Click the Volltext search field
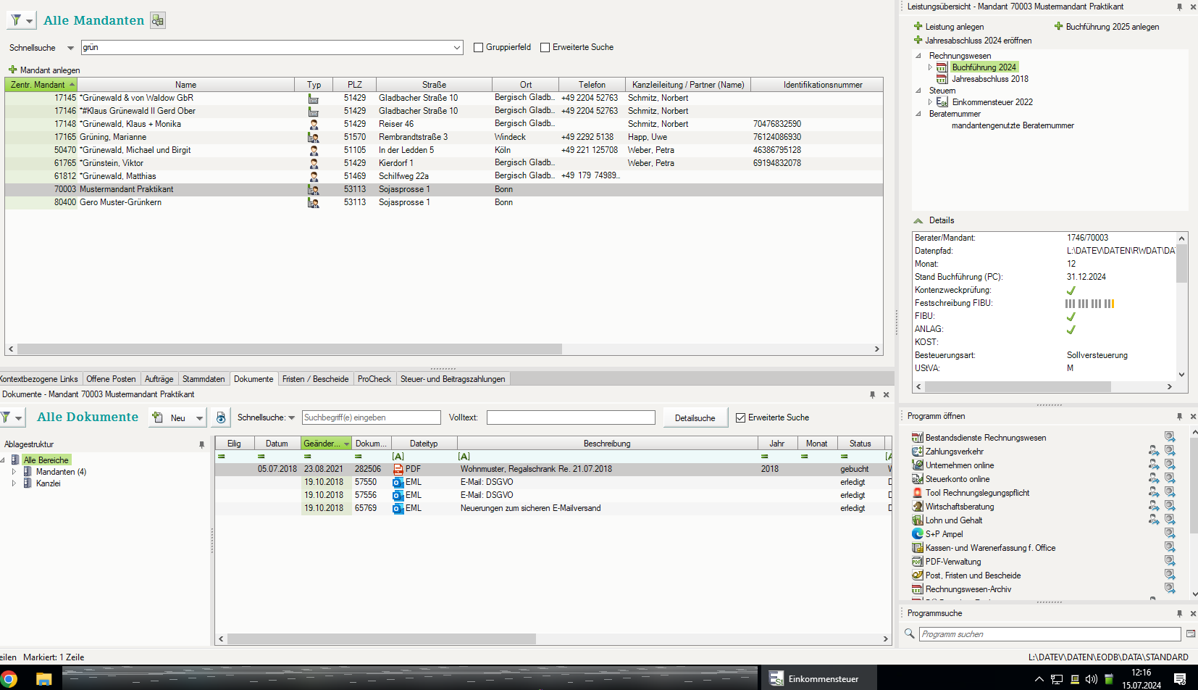 [x=571, y=417]
